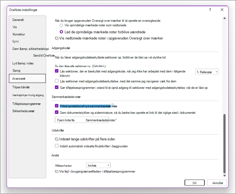The height and width of the screenshot is (194, 236).
Task: Go to Tilføjelsesprogrammer category
Action: click(27, 104)
